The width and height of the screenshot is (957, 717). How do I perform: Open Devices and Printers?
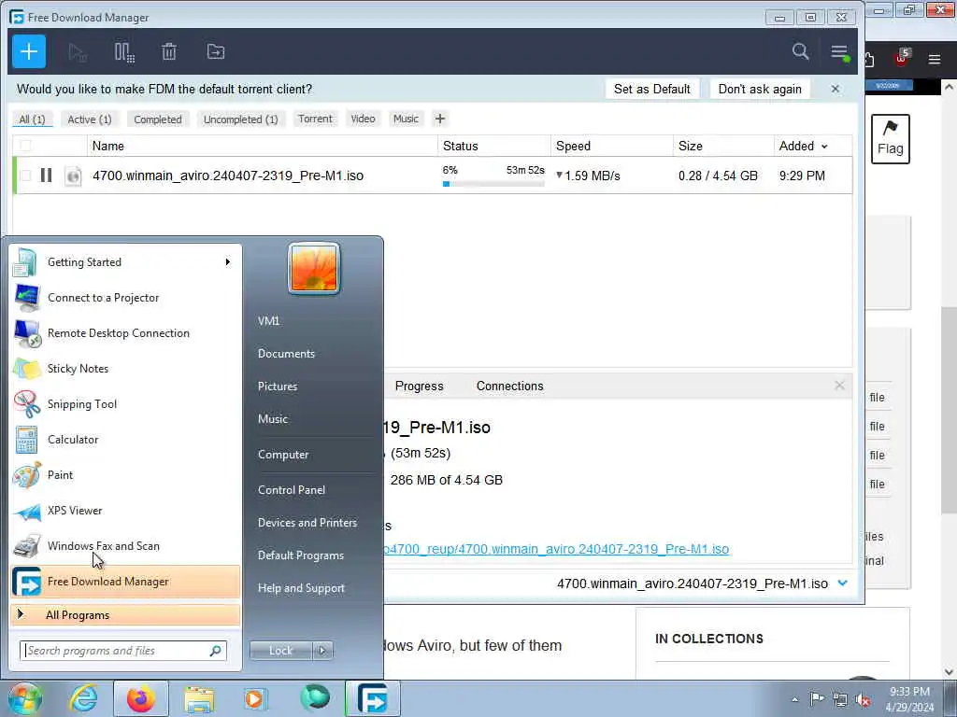[307, 523]
